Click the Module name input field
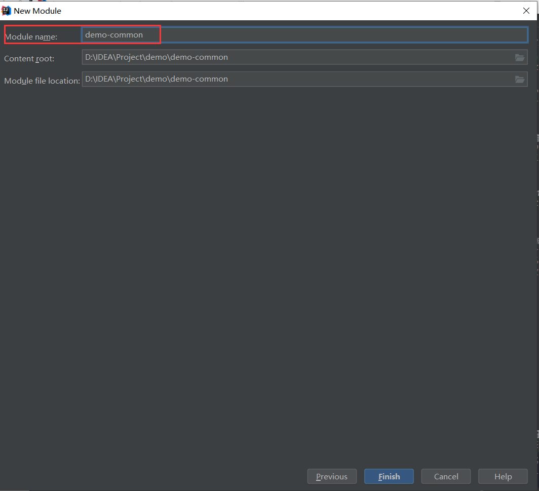Screen dimensions: 539x491 coord(304,35)
